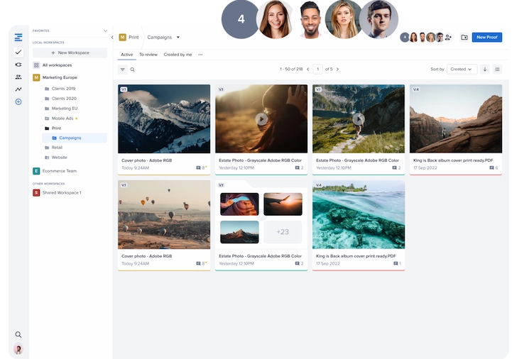Select the Active tab
Screen dimensions: 529x359
(x=127, y=55)
